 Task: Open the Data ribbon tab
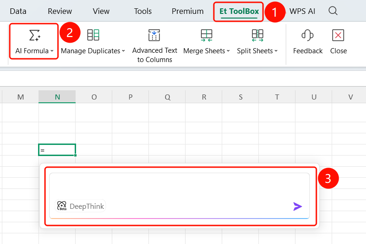point(18,11)
